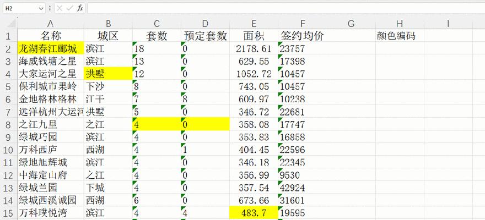This screenshot has width=485, height=220.
Task: Click the 颜色编码 cell
Action: [400, 36]
